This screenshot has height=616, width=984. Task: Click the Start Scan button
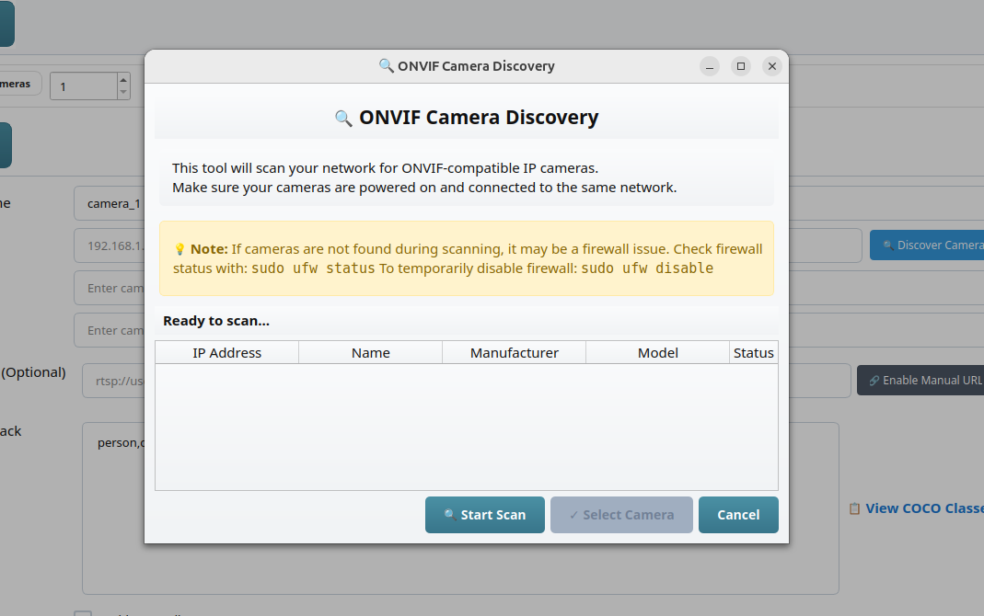coord(484,515)
